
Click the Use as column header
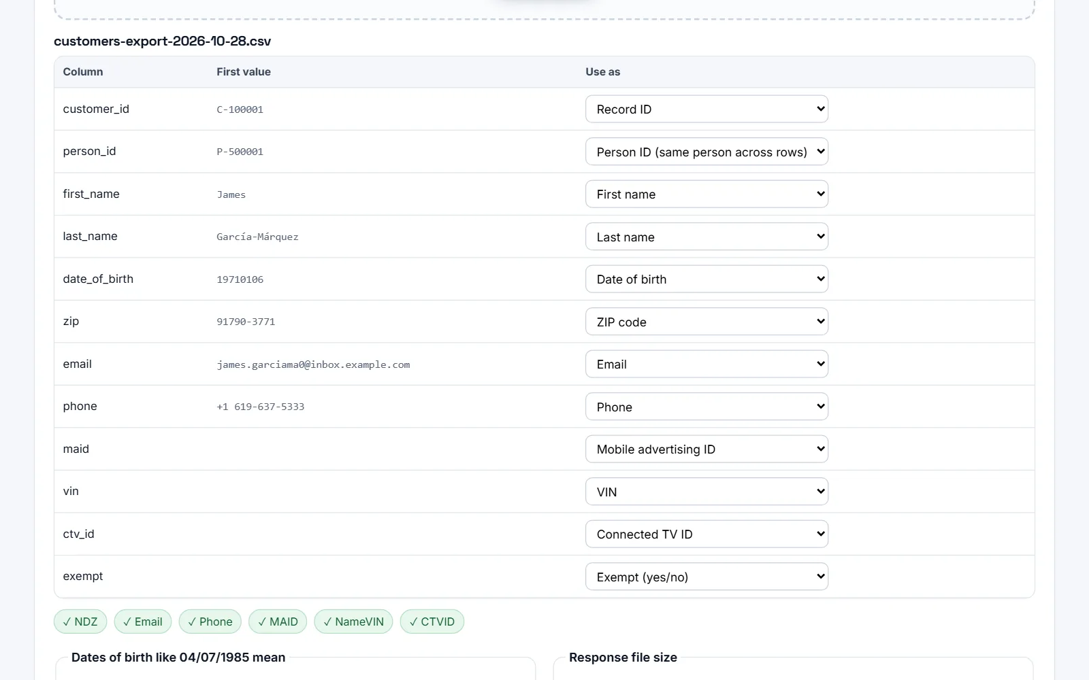click(x=602, y=71)
